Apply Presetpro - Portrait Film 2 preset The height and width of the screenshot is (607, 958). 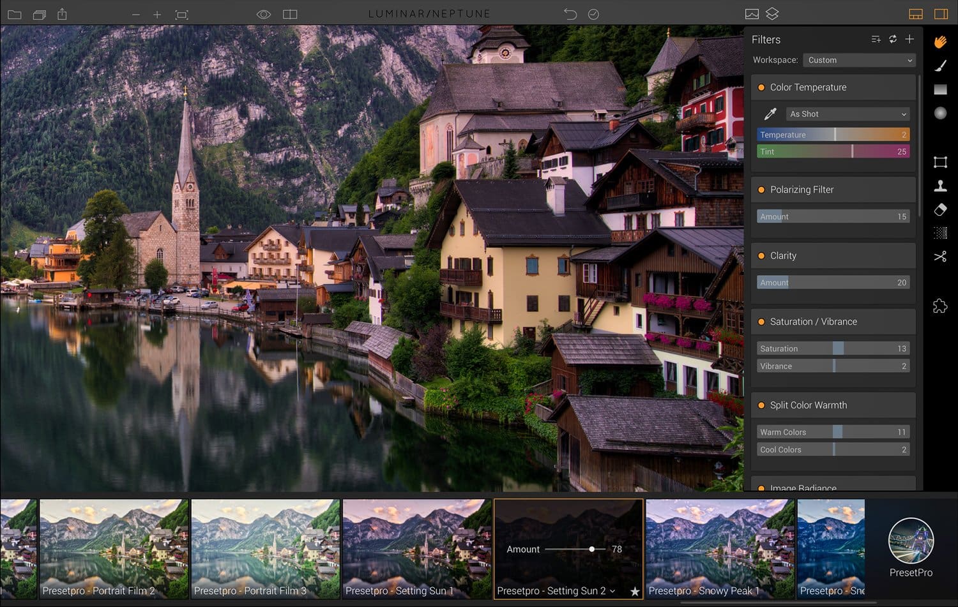tap(114, 549)
